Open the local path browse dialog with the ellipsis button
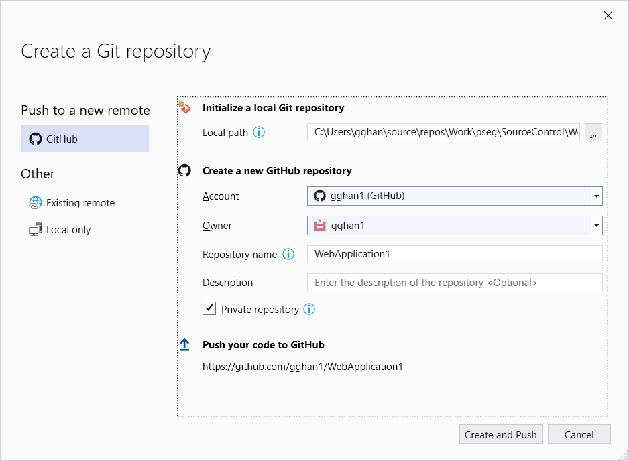Image resolution: width=629 pixels, height=461 pixels. click(593, 133)
